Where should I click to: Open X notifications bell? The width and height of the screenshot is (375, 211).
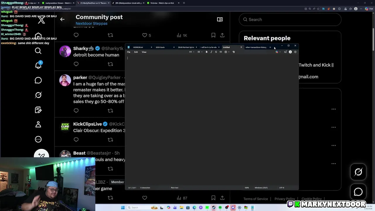[x=38, y=65]
